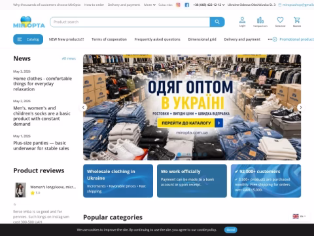
Task: Open news about socks basic product
Action: click(x=42, y=116)
